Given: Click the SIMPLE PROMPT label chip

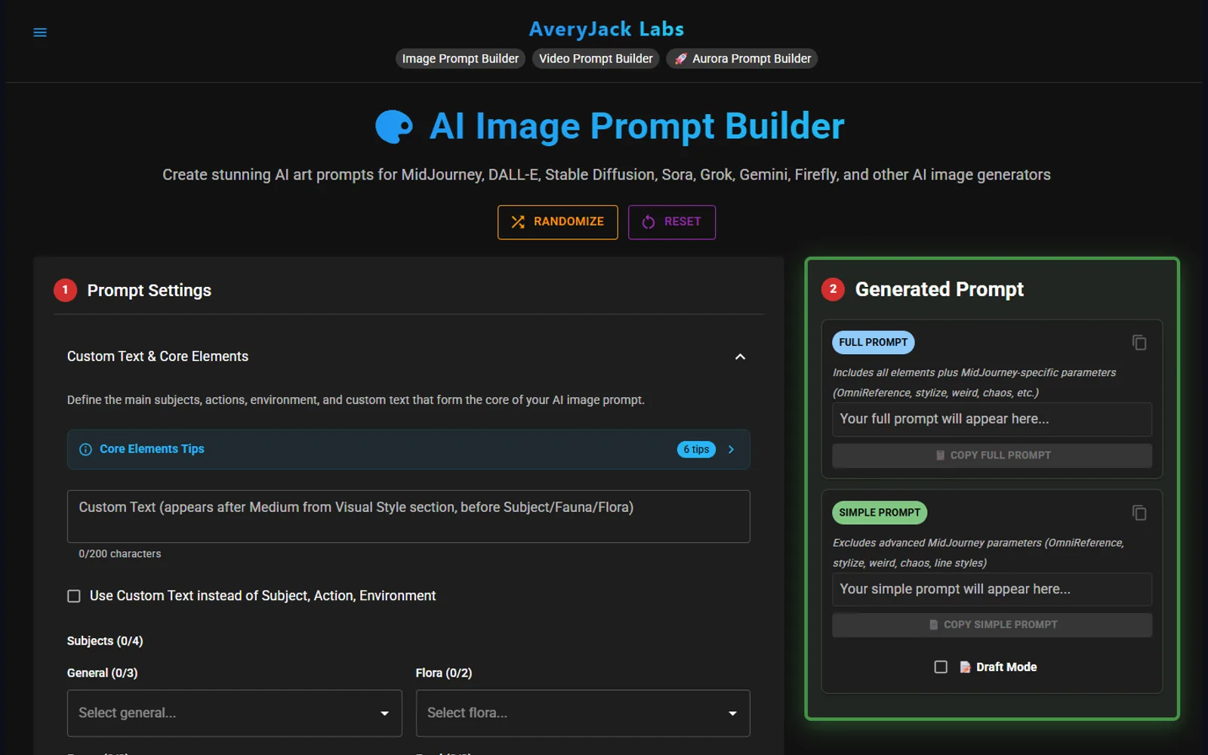Looking at the screenshot, I should click(880, 513).
